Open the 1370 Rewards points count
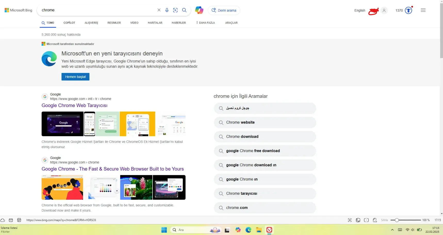Image resolution: width=443 pixels, height=235 pixels. pyautogui.click(x=399, y=10)
